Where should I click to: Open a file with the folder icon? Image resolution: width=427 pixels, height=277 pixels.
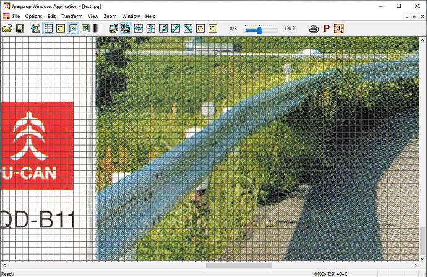point(7,29)
